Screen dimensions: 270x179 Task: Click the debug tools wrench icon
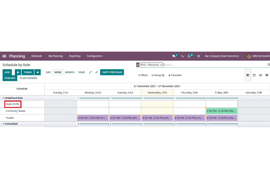tap(198, 56)
